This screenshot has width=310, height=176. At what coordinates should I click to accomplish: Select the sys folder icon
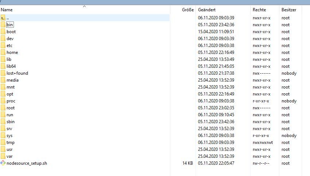(3, 135)
